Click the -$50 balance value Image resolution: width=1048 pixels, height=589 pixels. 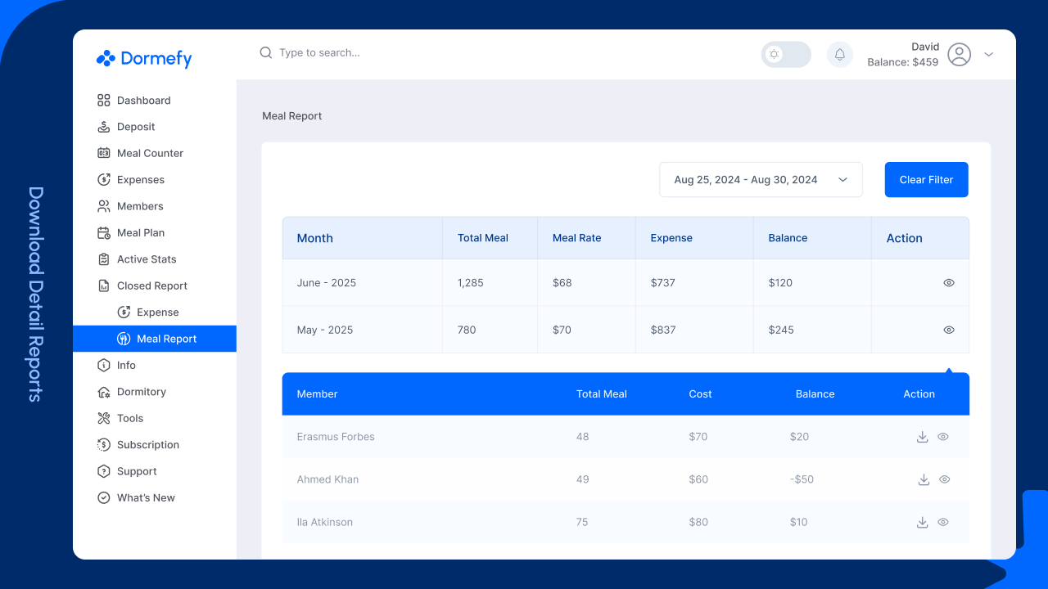802,479
